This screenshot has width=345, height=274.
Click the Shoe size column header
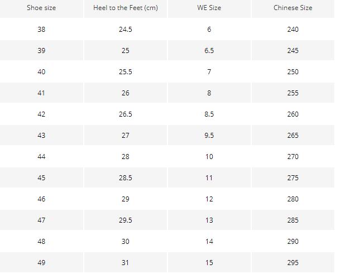(x=41, y=8)
